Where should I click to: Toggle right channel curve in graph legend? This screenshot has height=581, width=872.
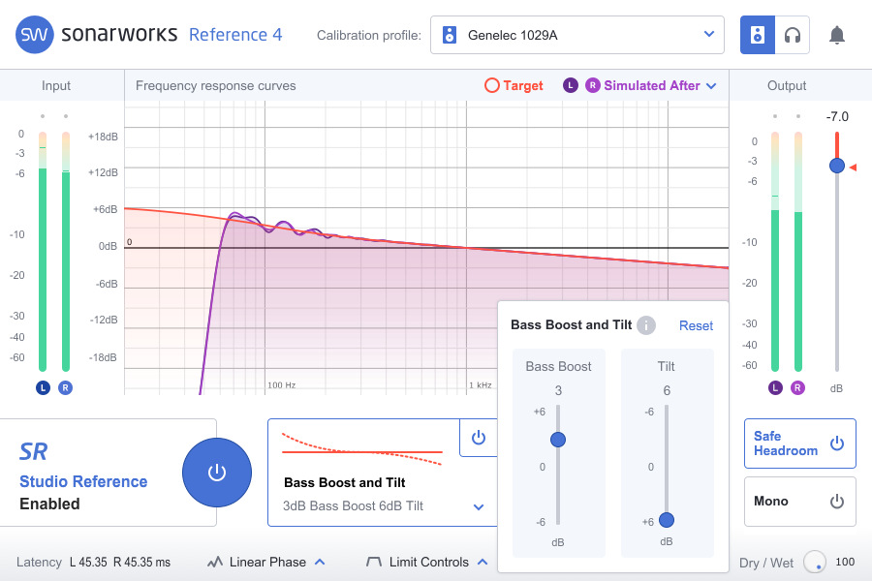point(593,85)
